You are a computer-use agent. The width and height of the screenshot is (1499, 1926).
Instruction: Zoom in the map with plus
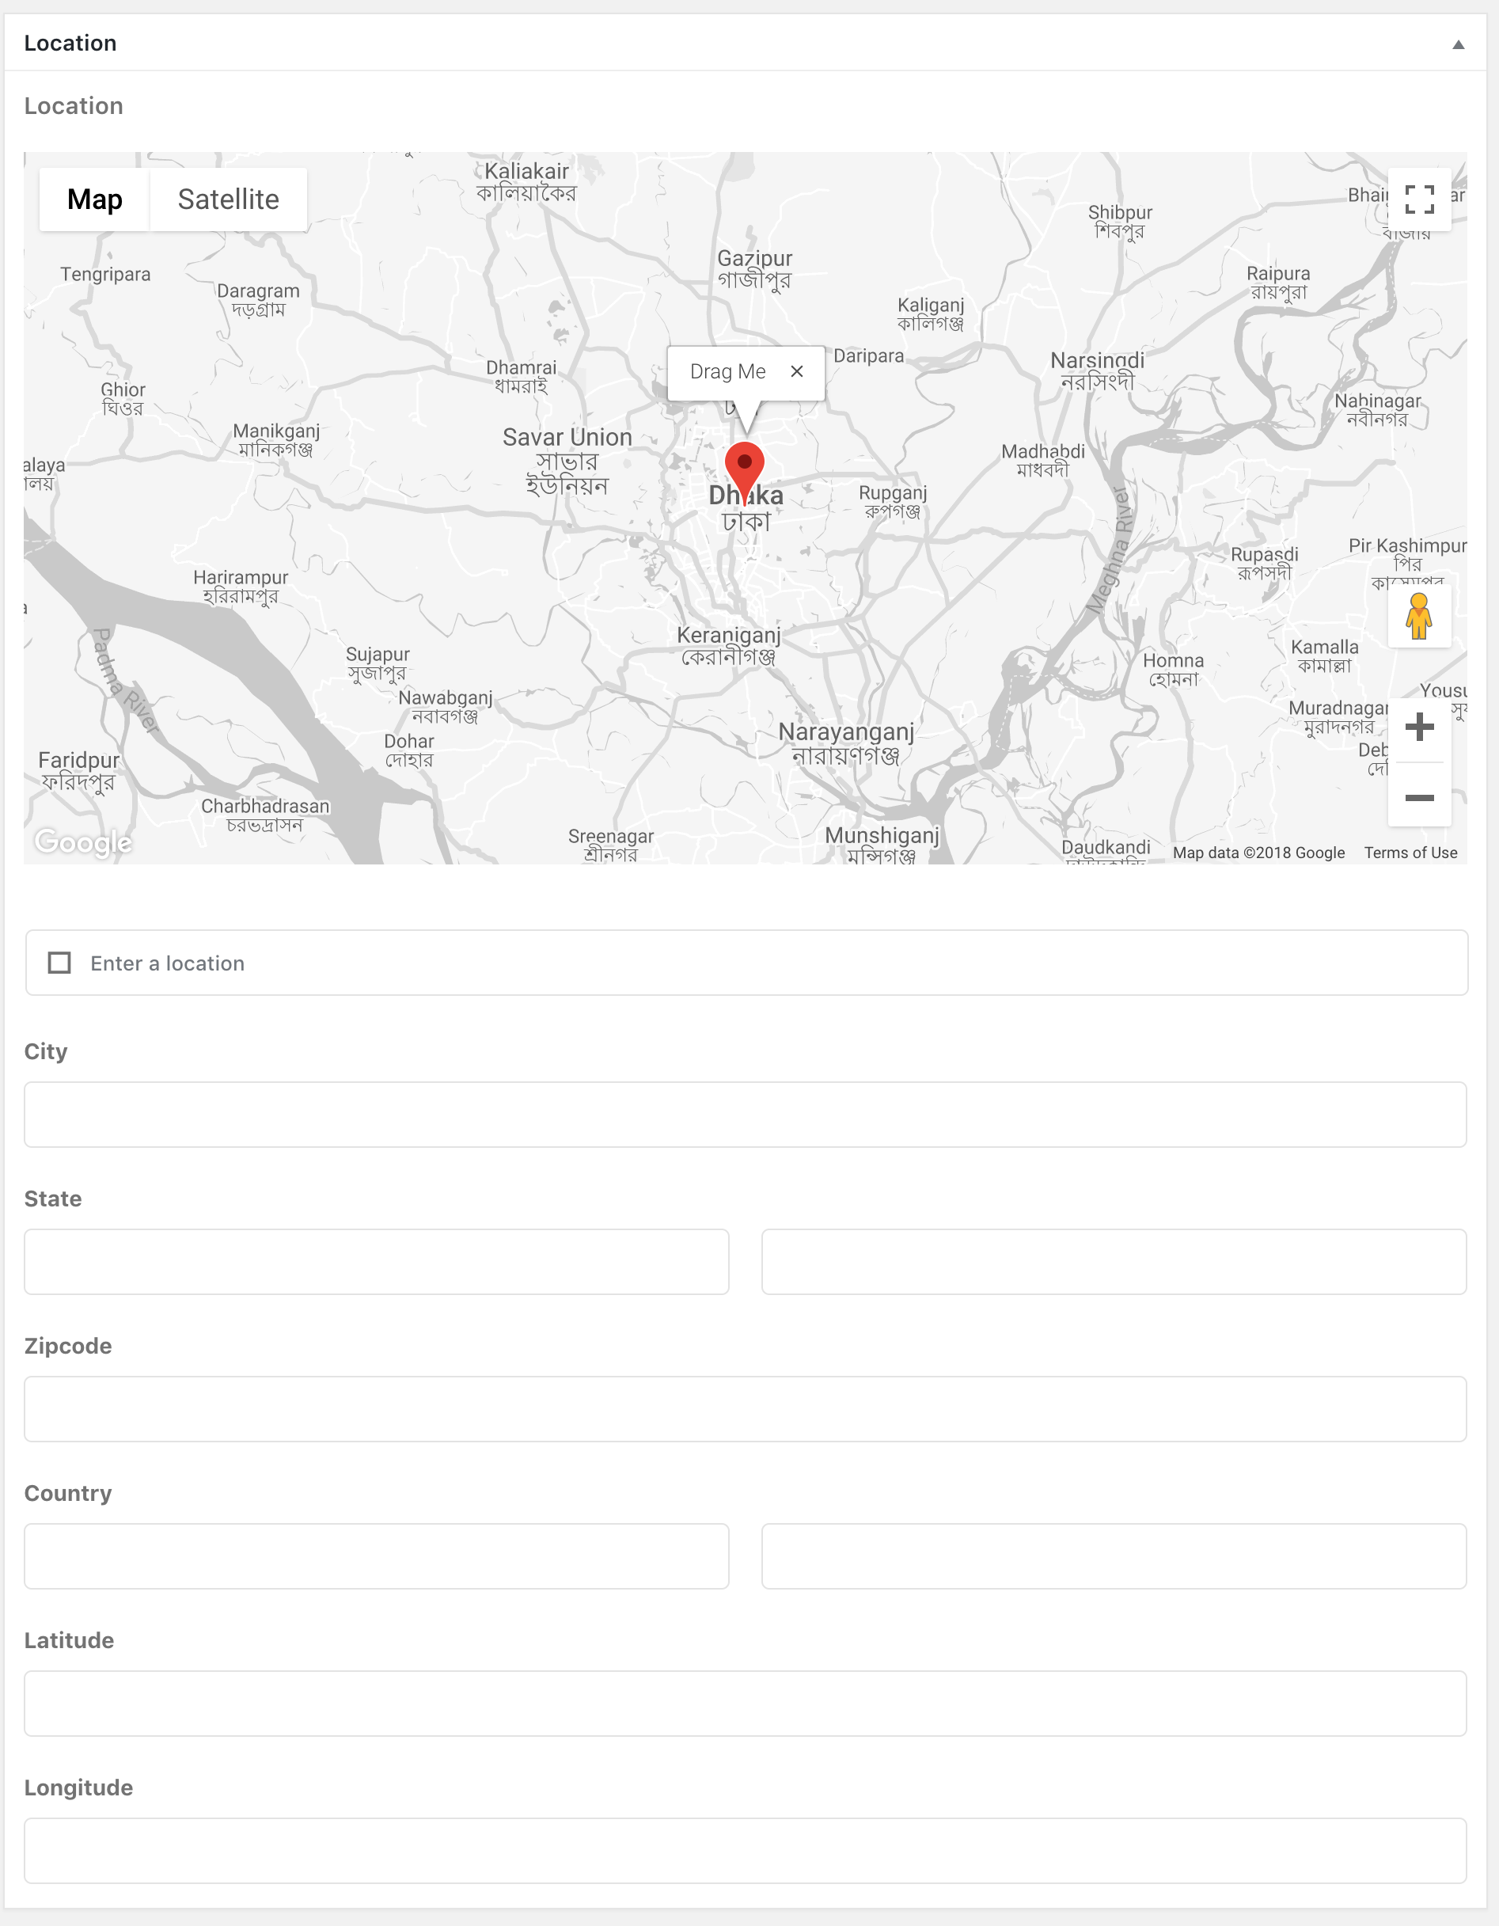pos(1419,727)
